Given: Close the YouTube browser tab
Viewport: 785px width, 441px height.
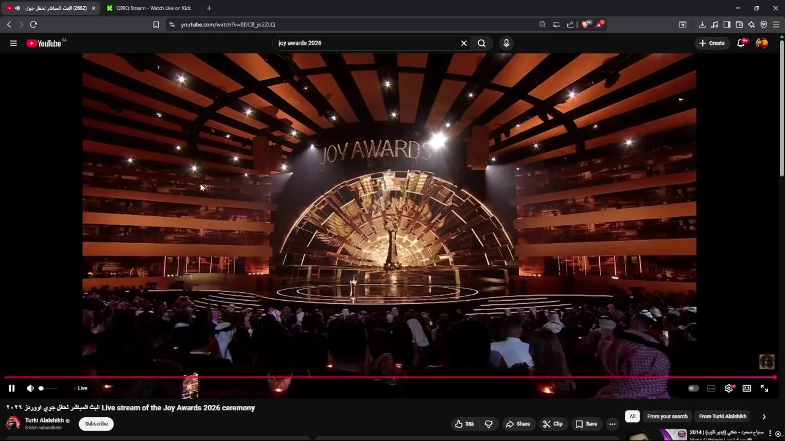Looking at the screenshot, I should pos(93,8).
